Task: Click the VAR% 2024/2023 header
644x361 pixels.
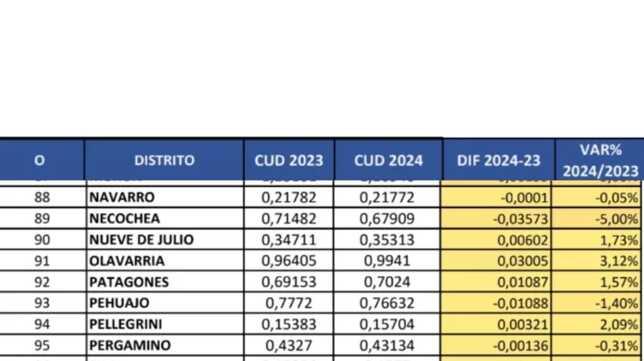Action: 599,160
